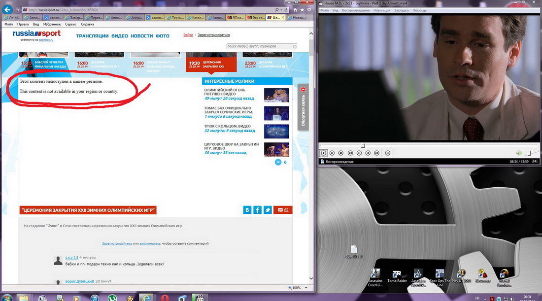Select the objectifs.txt desktop file
The width and height of the screenshot is (542, 301).
(x=354, y=252)
